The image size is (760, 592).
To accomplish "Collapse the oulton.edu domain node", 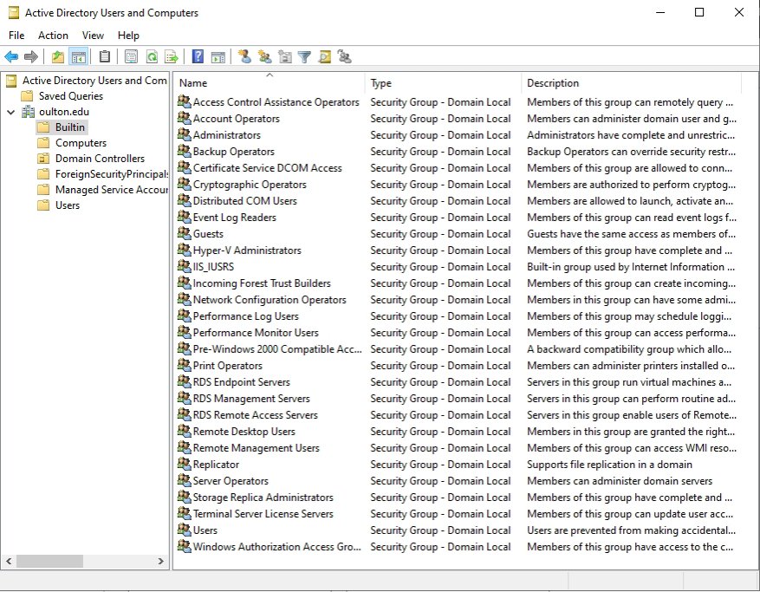I will tap(10, 112).
